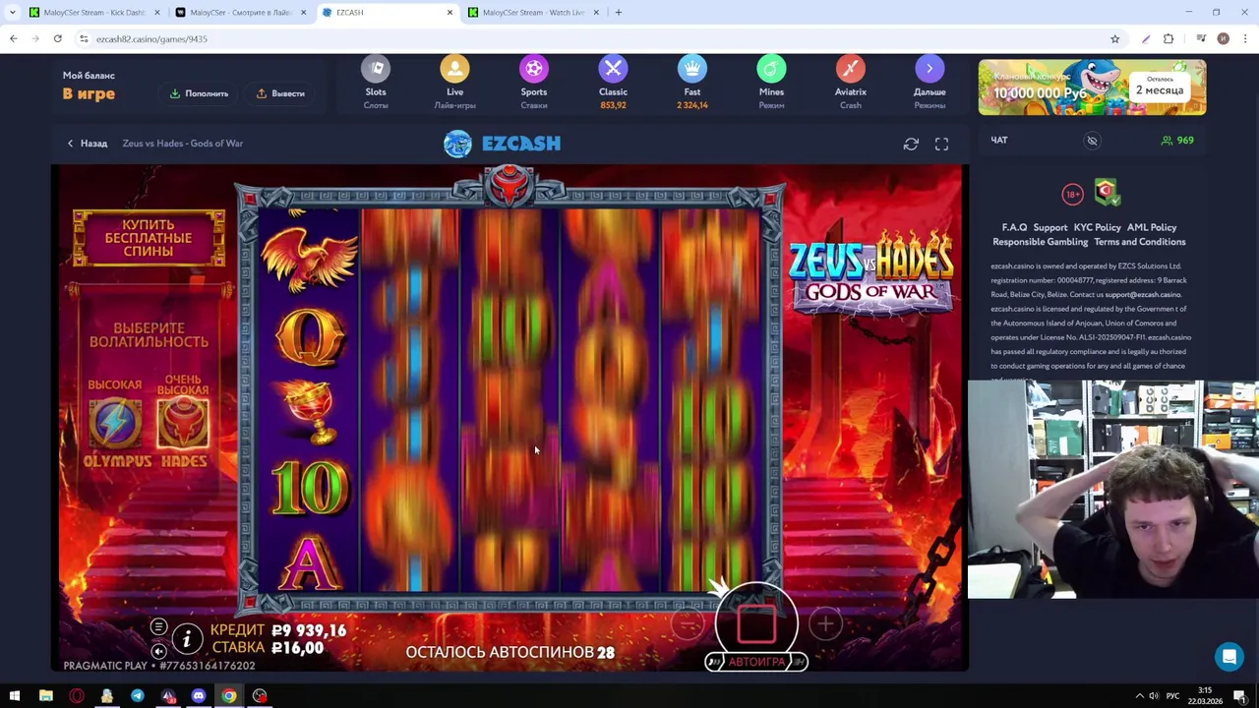Open Telegram from the taskbar

click(138, 696)
